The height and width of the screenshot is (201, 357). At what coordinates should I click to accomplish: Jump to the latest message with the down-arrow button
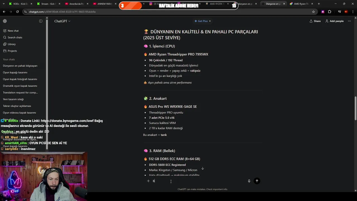(202, 168)
